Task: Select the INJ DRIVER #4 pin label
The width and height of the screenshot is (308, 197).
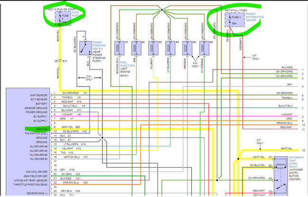Action: coord(38,146)
